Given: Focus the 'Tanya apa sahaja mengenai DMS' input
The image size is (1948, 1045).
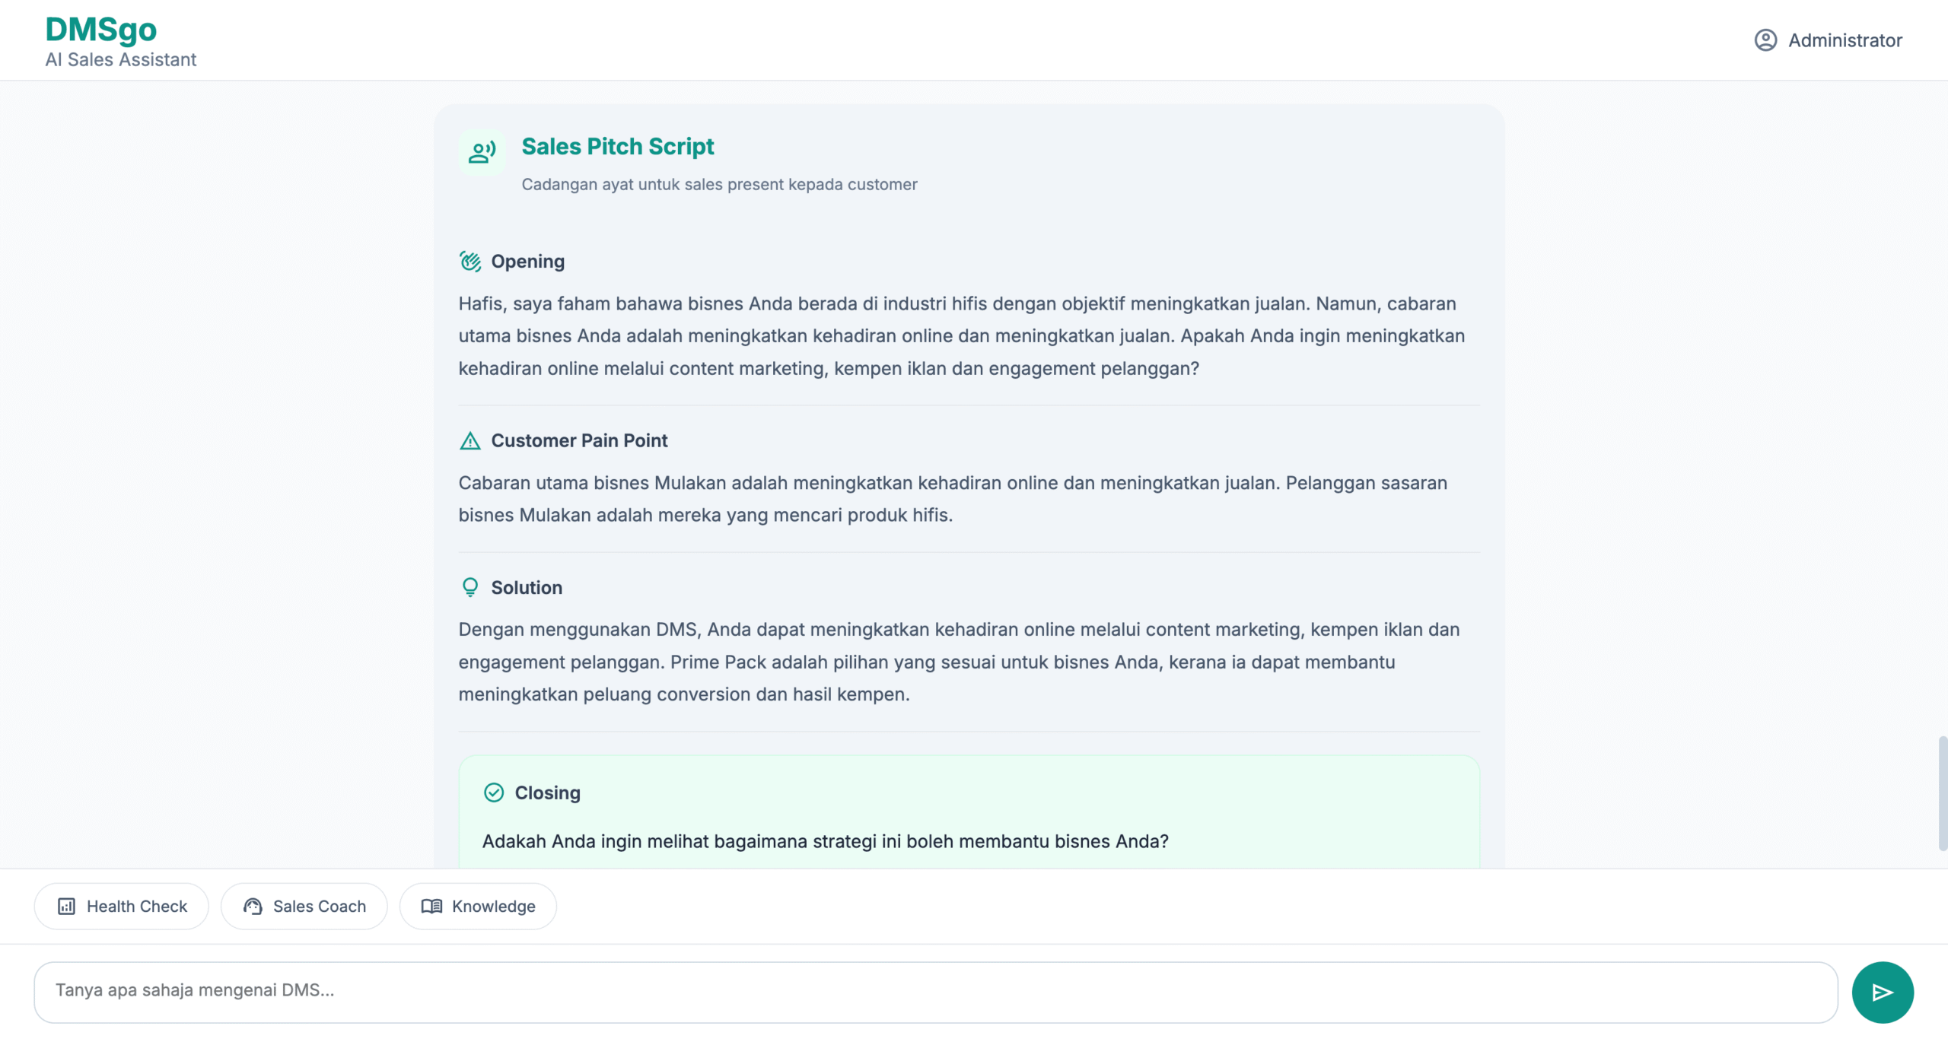Looking at the screenshot, I should tap(936, 992).
